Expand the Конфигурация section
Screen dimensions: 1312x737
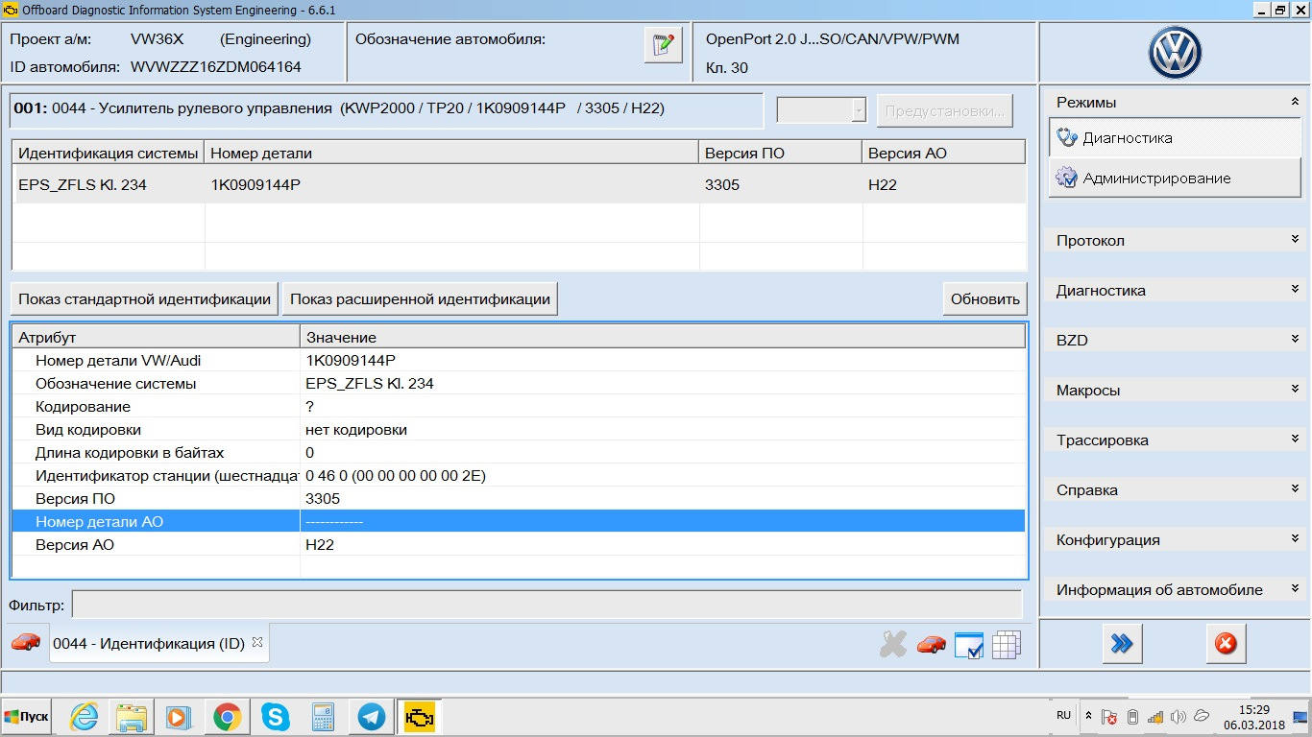click(x=1295, y=539)
